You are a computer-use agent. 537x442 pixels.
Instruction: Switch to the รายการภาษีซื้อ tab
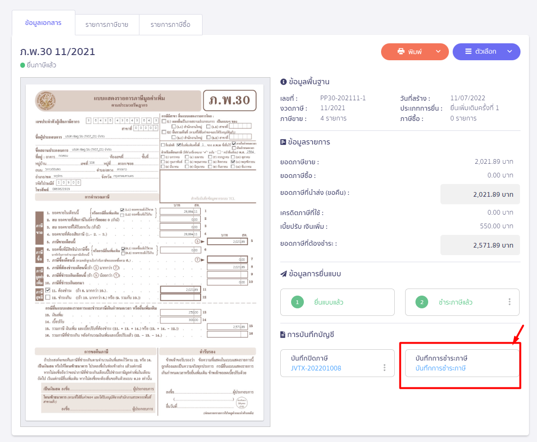pos(171,24)
